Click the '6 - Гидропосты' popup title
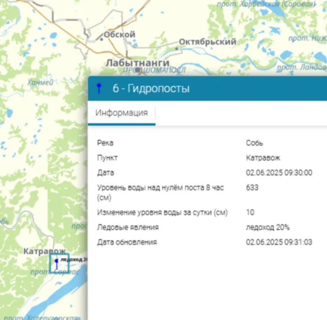Image resolution: width=327 pixels, height=320 pixels. (x=151, y=89)
